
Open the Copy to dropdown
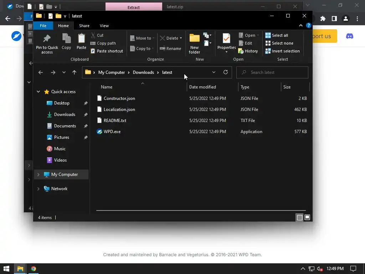tap(142, 49)
